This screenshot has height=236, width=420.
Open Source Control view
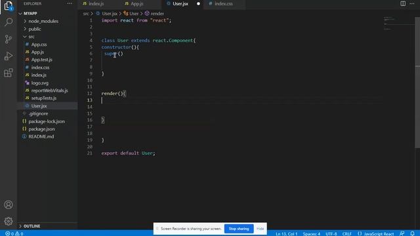(x=9, y=39)
